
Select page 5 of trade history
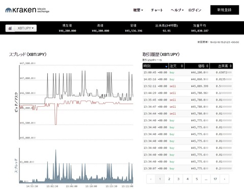(x=197, y=179)
